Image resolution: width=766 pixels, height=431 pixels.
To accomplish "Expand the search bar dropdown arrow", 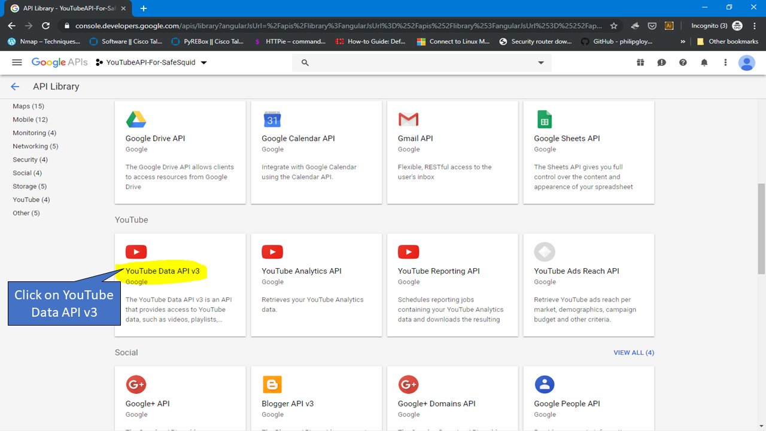I will tap(541, 62).
